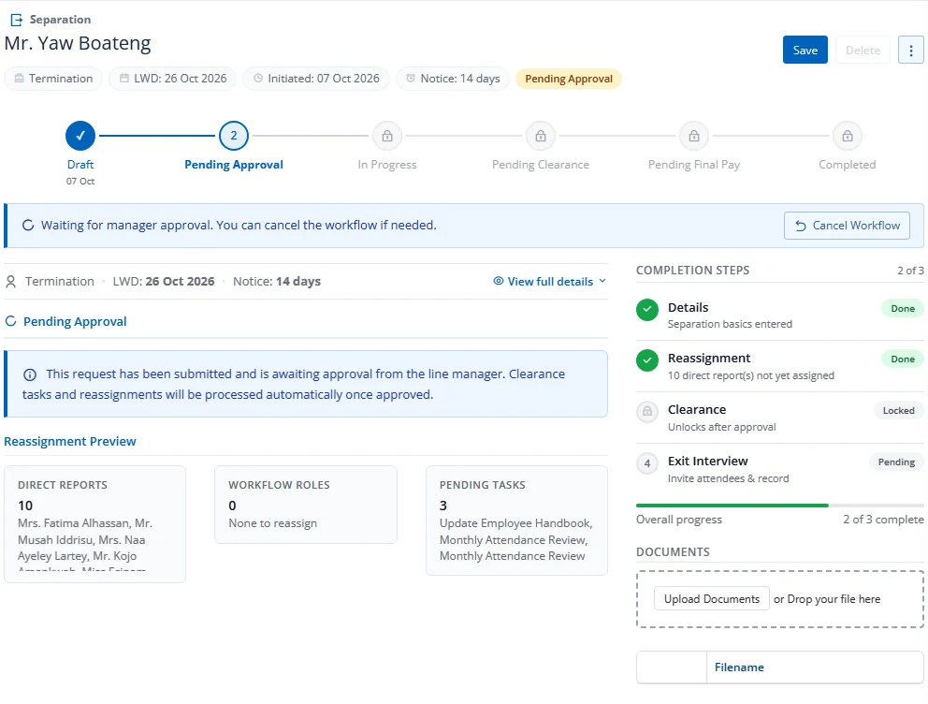Click the spinner icon beside Pending Approval heading

(10, 321)
